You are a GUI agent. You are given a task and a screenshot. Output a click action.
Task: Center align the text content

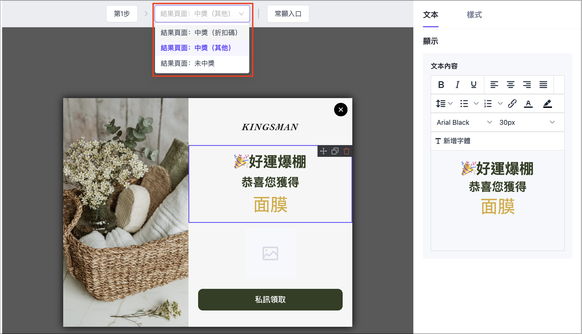[511, 85]
